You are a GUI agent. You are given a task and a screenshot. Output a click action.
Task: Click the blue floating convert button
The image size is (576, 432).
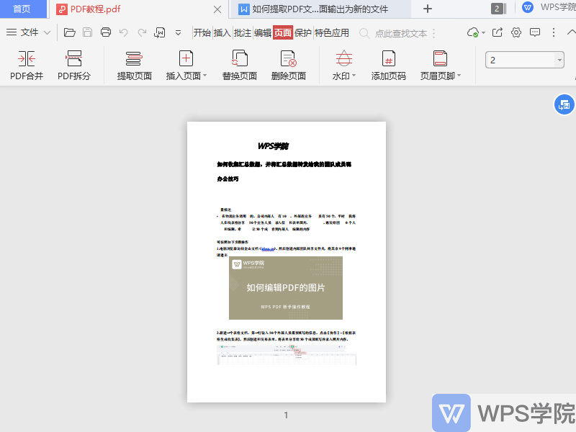564,104
